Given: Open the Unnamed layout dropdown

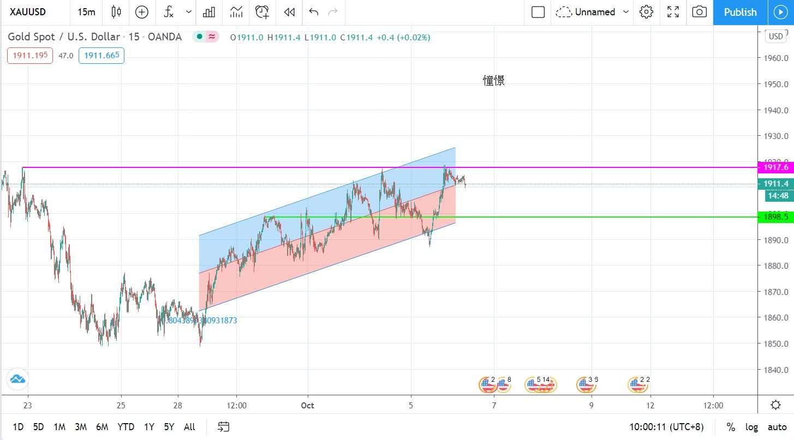Looking at the screenshot, I should tap(593, 12).
